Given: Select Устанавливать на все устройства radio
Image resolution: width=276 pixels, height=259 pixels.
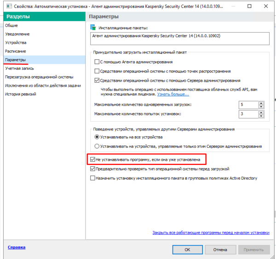Looking at the screenshot, I should 97,137.
